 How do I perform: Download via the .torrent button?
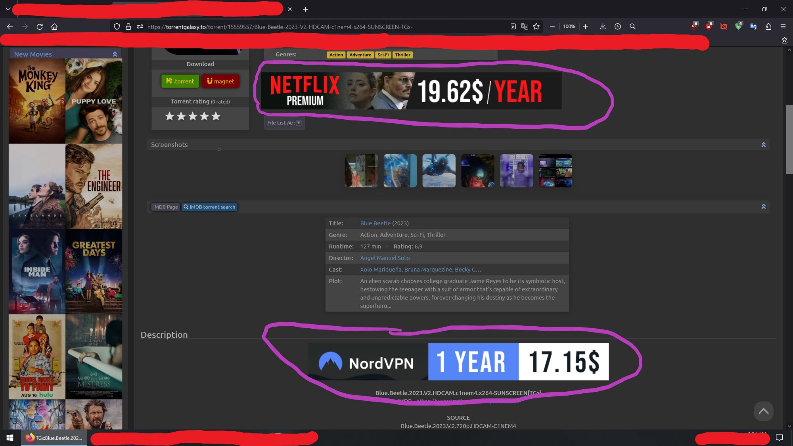pyautogui.click(x=180, y=81)
